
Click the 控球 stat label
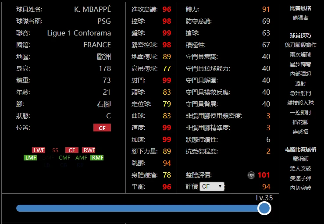point(138,21)
